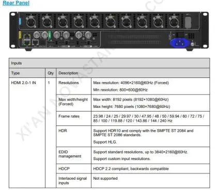Click the blue power inlet on device
The height and width of the screenshot is (190, 217).
(x=180, y=43)
